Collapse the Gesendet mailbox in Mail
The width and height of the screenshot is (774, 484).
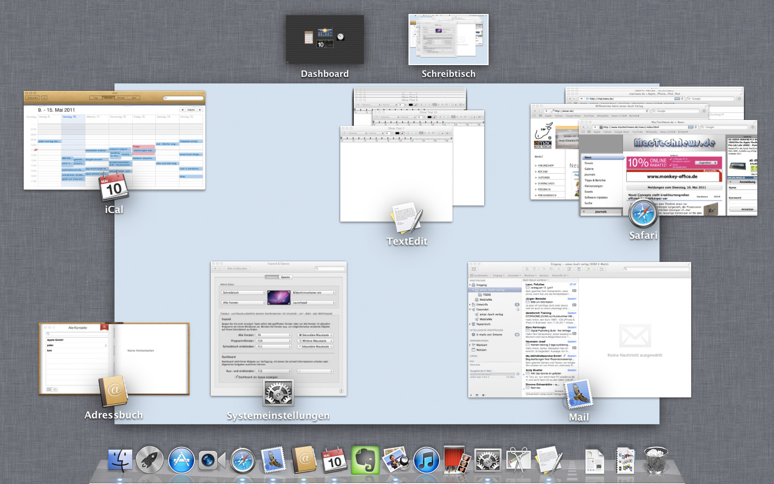(x=470, y=309)
